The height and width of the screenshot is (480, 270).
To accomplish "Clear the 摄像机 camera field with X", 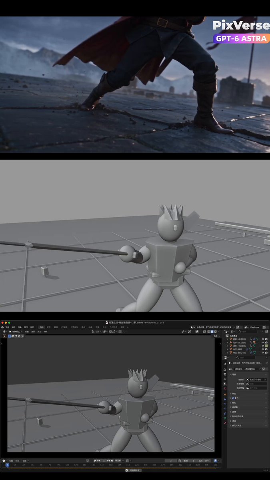I will (x=265, y=380).
